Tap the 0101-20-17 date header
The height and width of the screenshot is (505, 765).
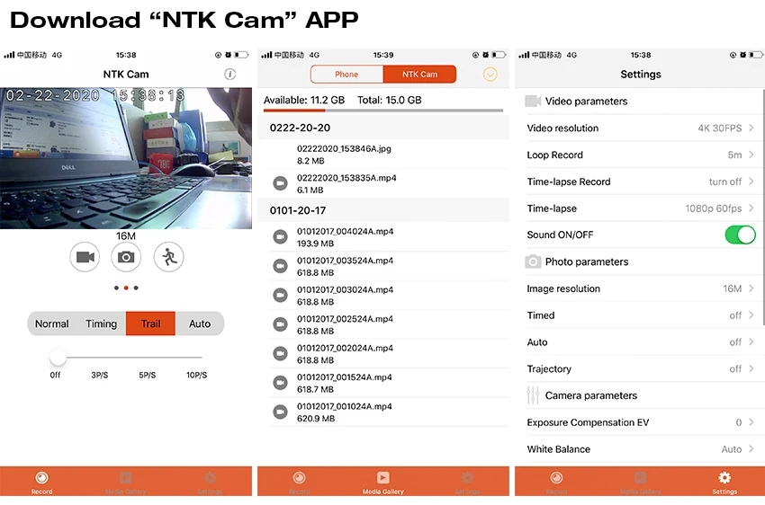coord(383,210)
